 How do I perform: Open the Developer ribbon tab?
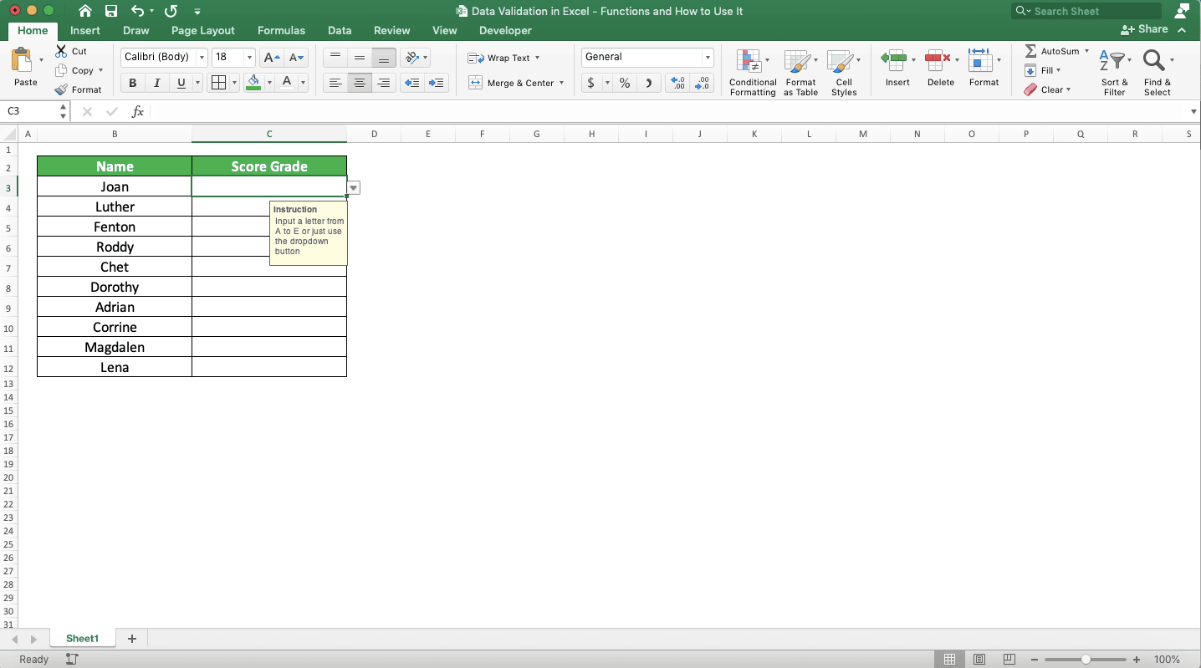click(x=505, y=30)
